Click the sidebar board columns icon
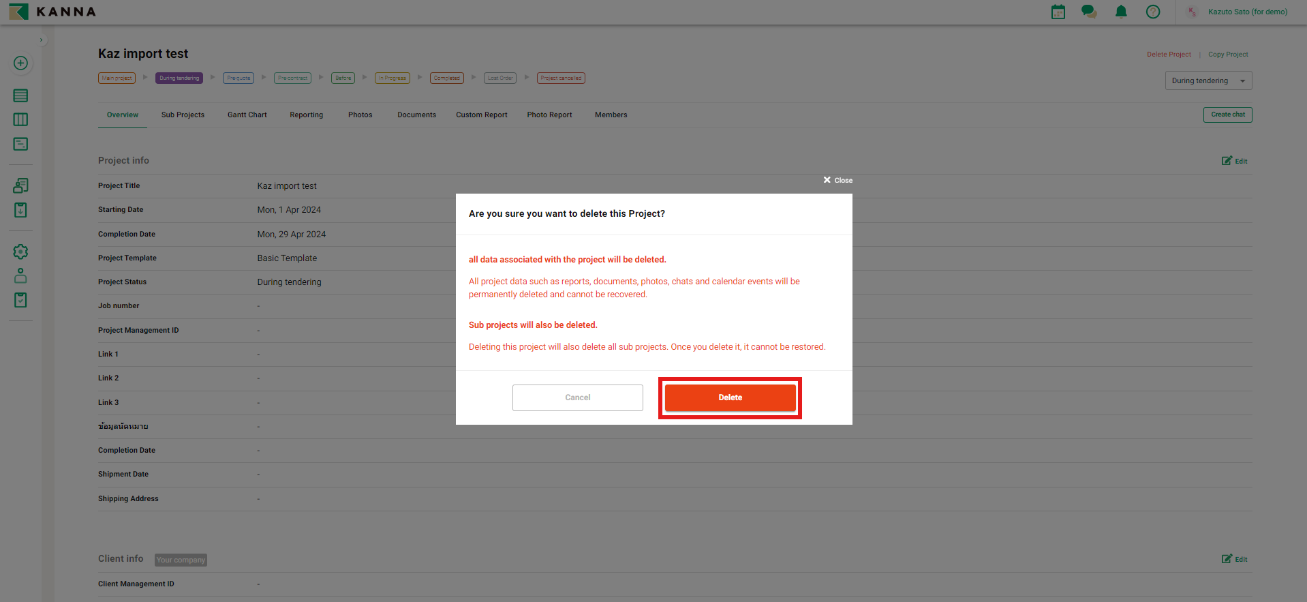Image resolution: width=1307 pixels, height=602 pixels. pos(20,120)
